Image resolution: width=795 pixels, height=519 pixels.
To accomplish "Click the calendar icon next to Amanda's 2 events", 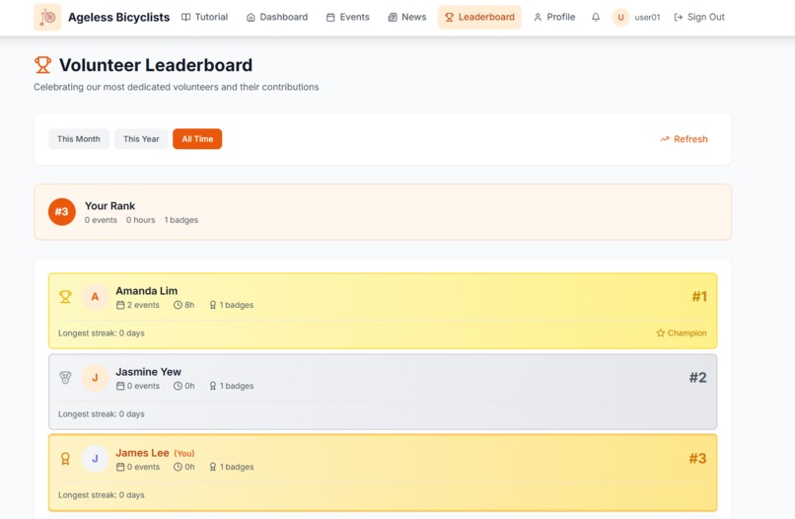I will [120, 305].
